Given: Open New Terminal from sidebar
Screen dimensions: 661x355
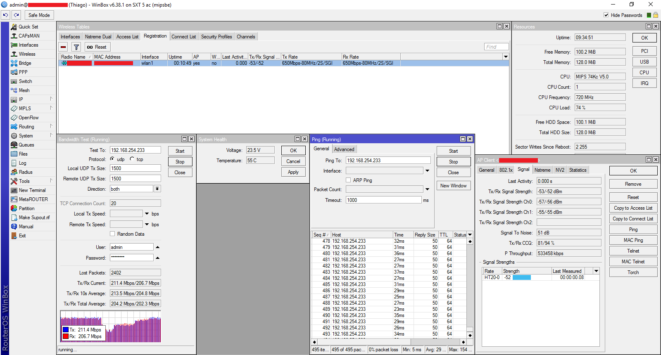Looking at the screenshot, I should 32,190.
